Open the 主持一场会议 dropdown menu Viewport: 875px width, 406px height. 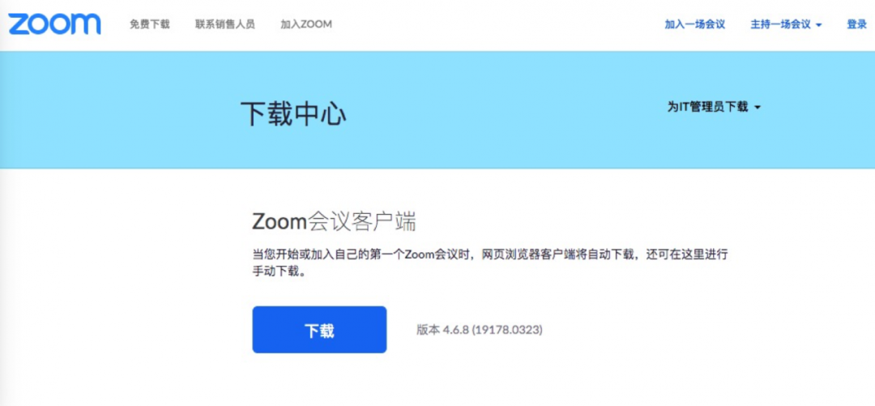pyautogui.click(x=786, y=24)
